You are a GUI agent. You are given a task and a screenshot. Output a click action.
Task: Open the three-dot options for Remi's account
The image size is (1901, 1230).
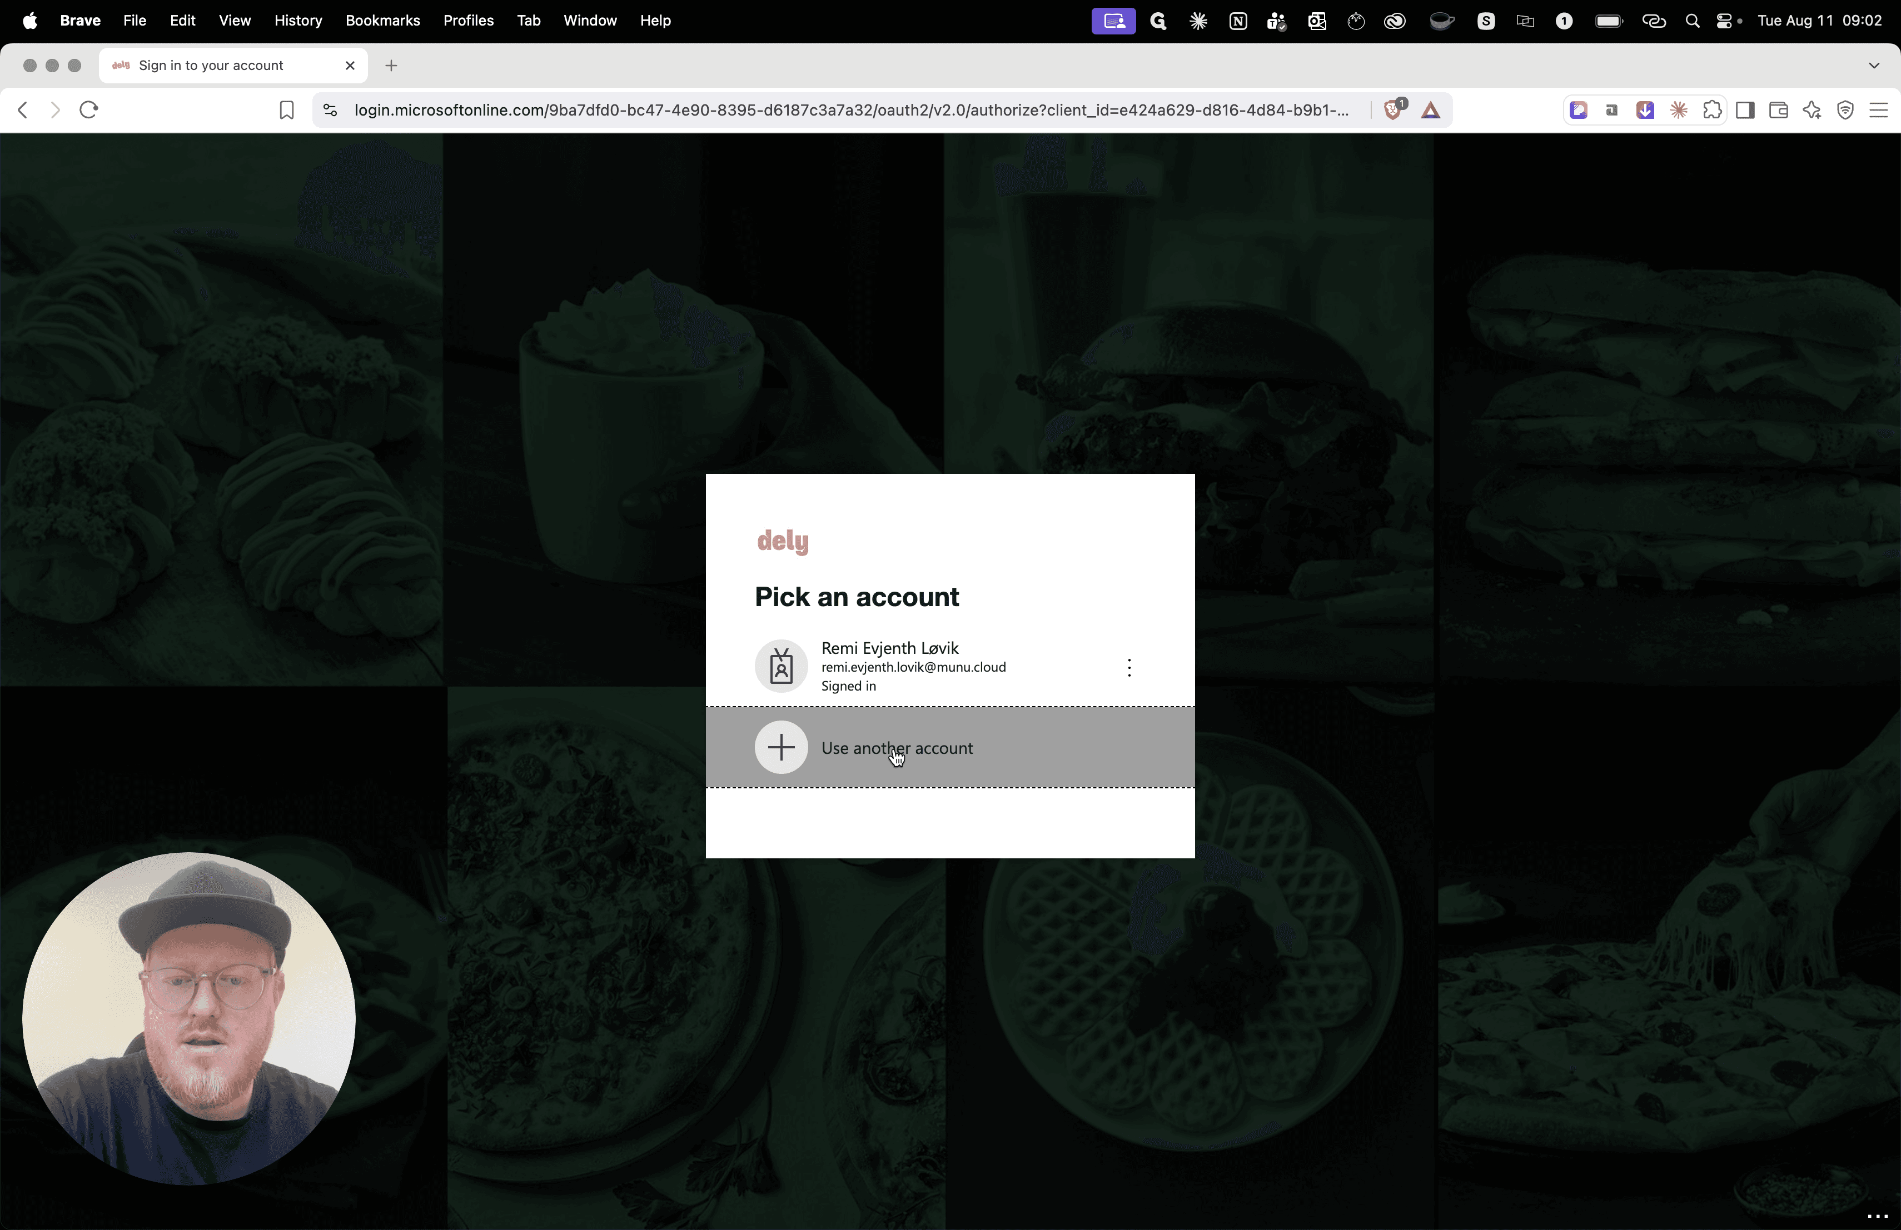[1128, 667]
